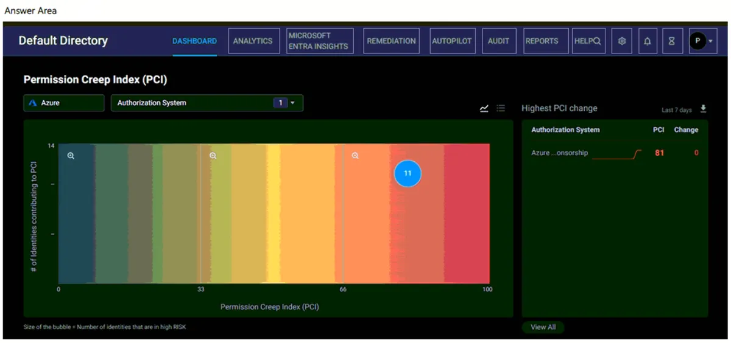Image resolution: width=731 pixels, height=343 pixels.
Task: Click the x-axis label 100
Action: (x=487, y=289)
